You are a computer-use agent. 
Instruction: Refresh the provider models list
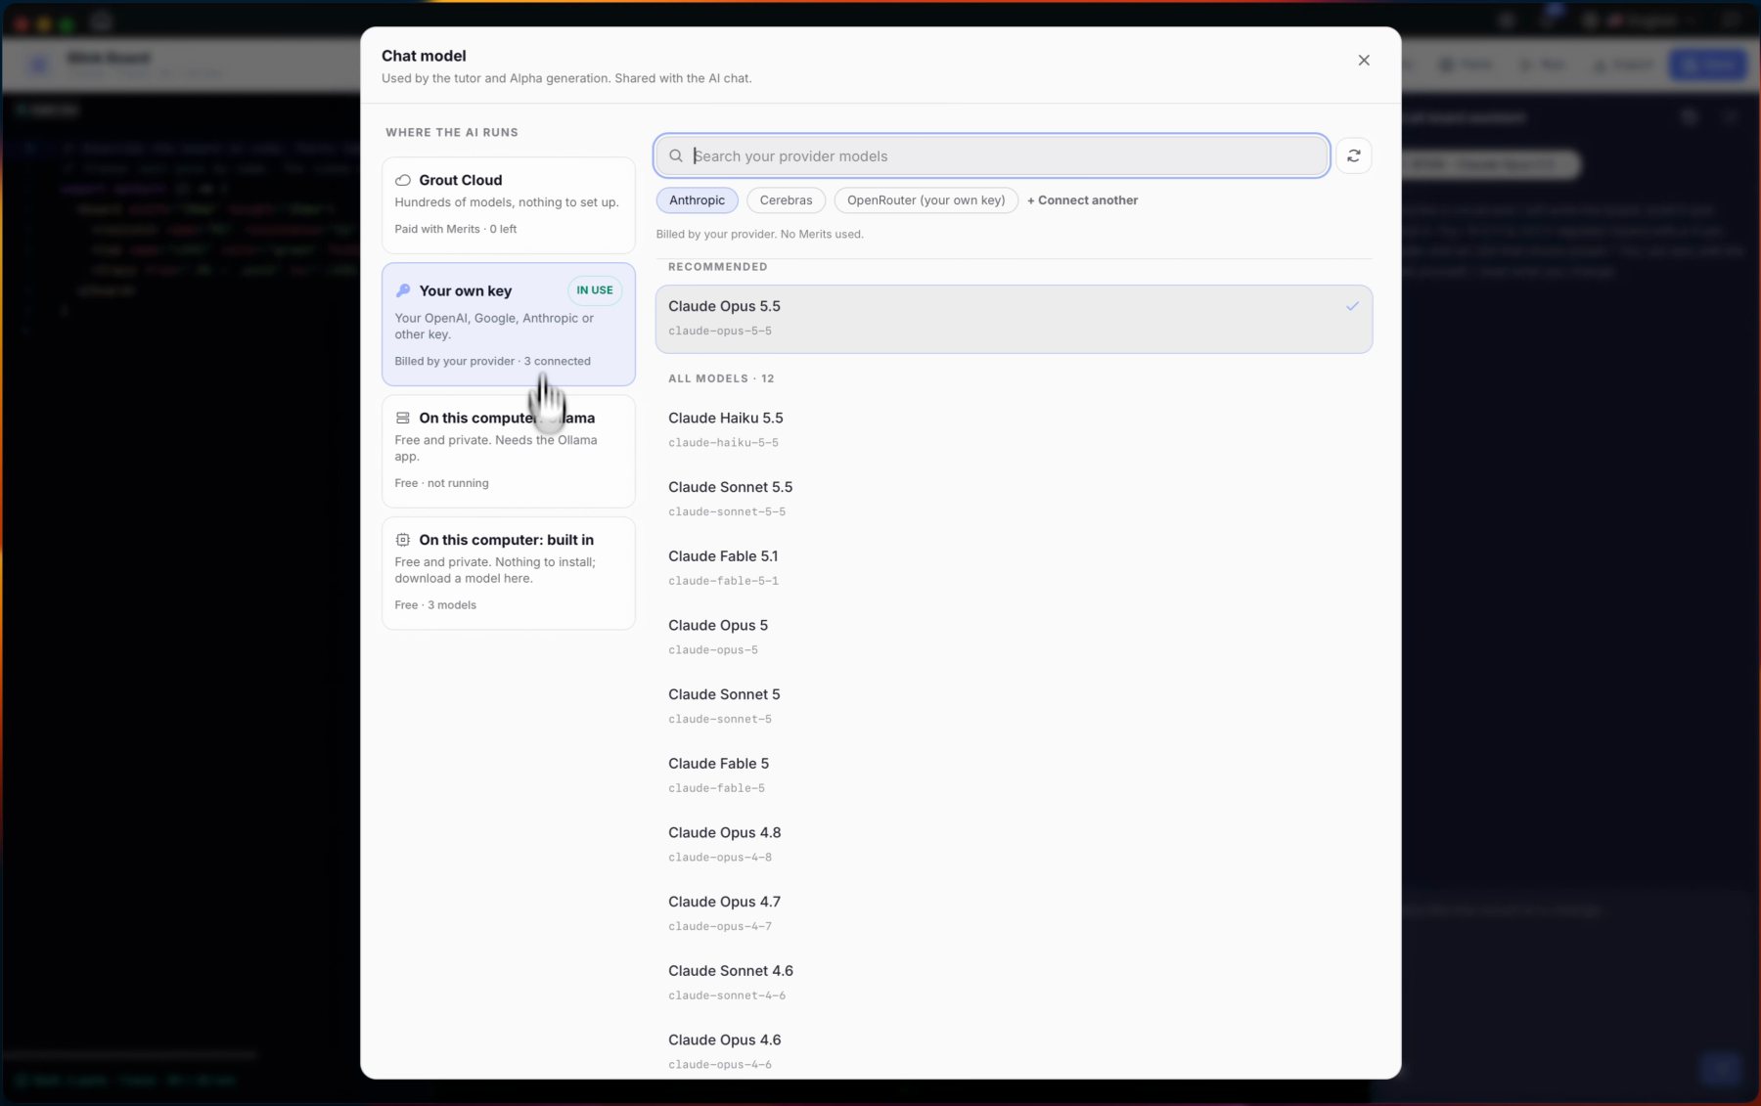click(x=1354, y=155)
